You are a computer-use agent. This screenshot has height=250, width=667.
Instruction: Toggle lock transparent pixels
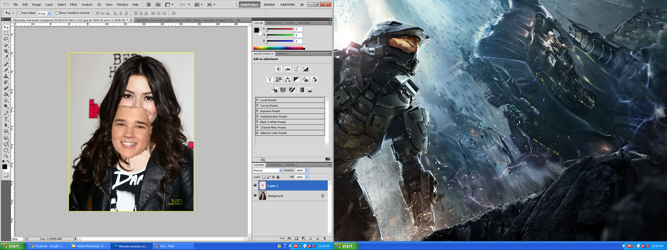(x=264, y=177)
